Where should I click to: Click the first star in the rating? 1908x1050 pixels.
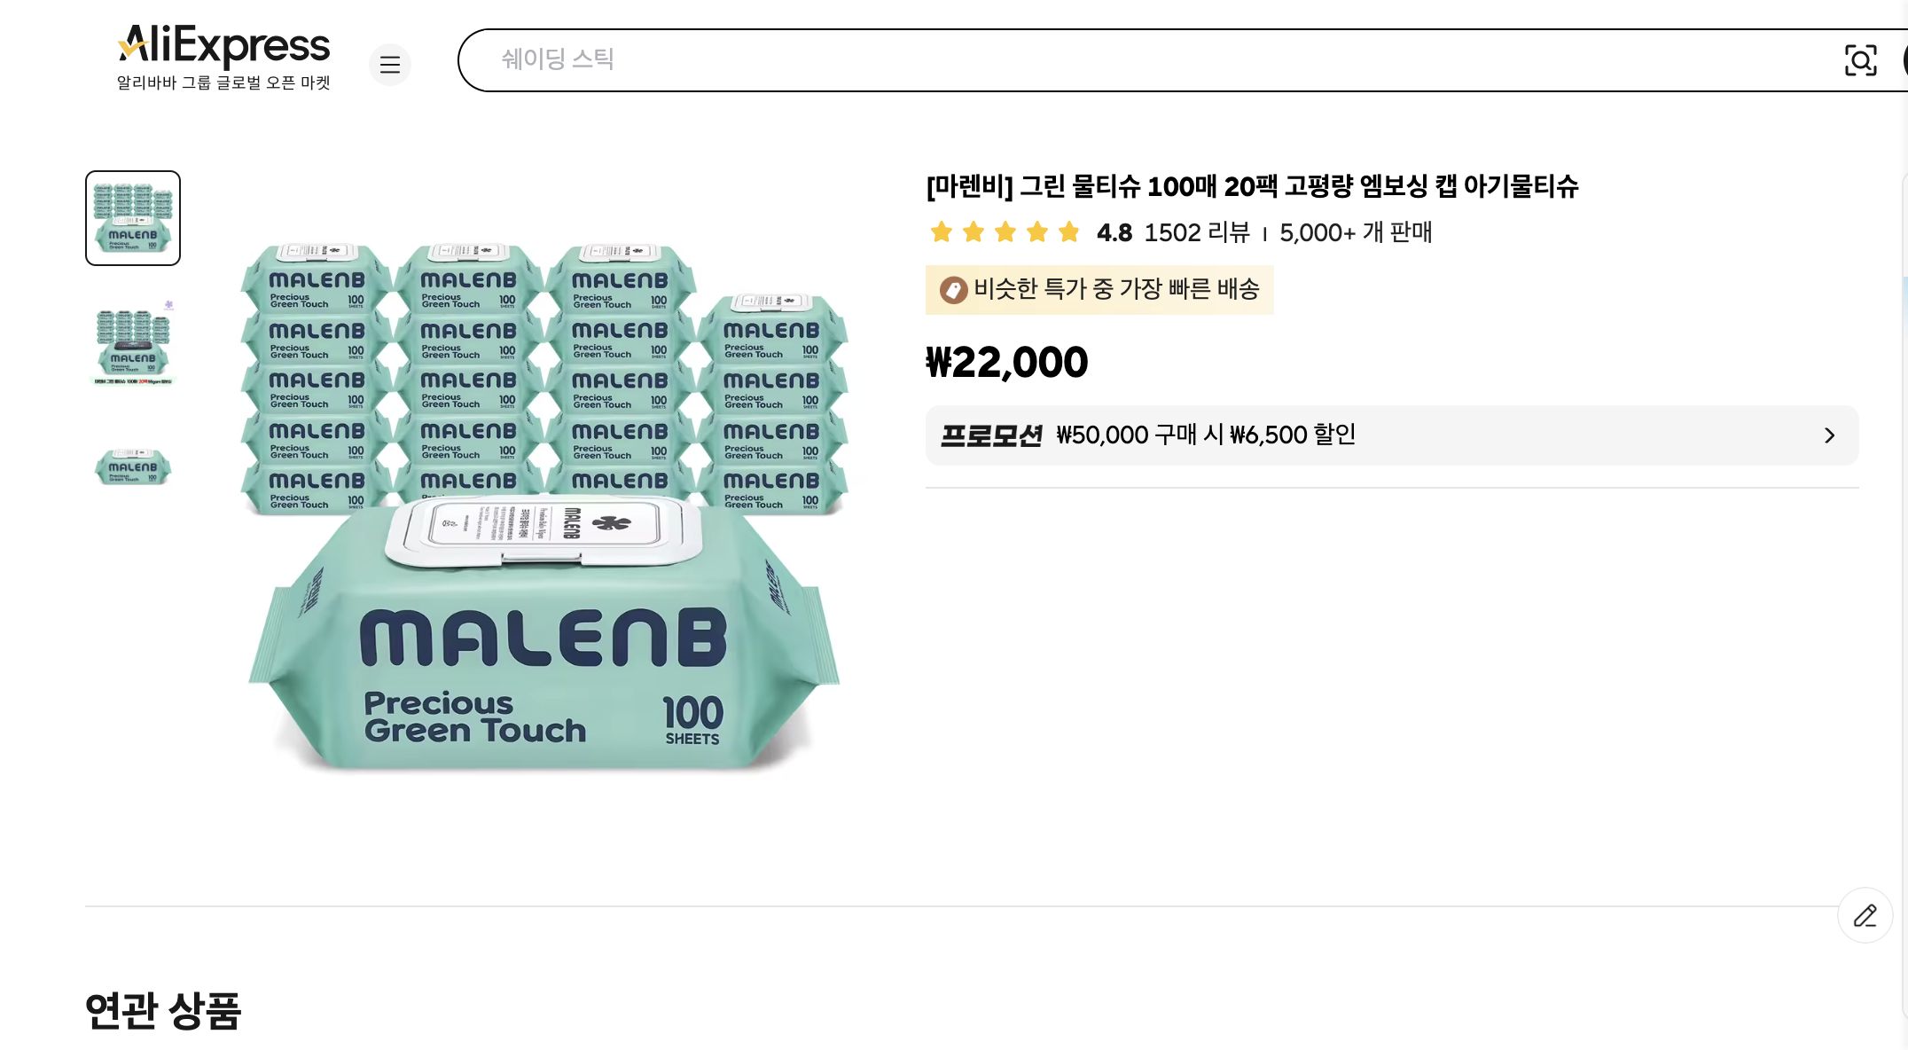(942, 231)
